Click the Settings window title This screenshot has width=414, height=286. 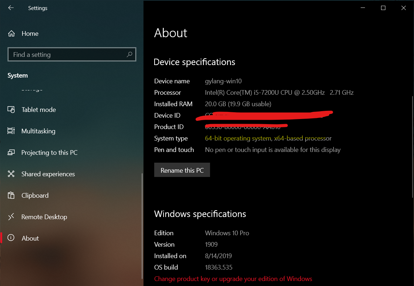[38, 8]
